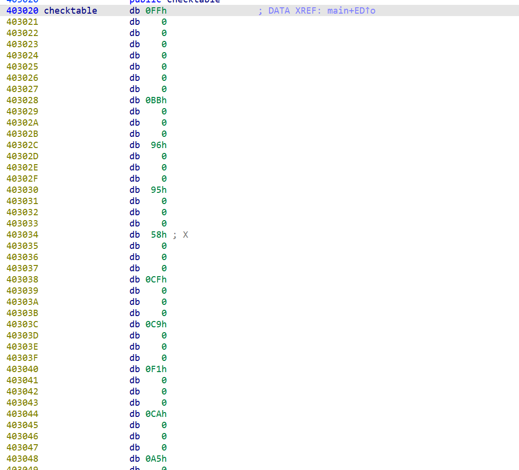Image resolution: width=519 pixels, height=470 pixels.
Task: Select address 403040
Action: point(22,369)
